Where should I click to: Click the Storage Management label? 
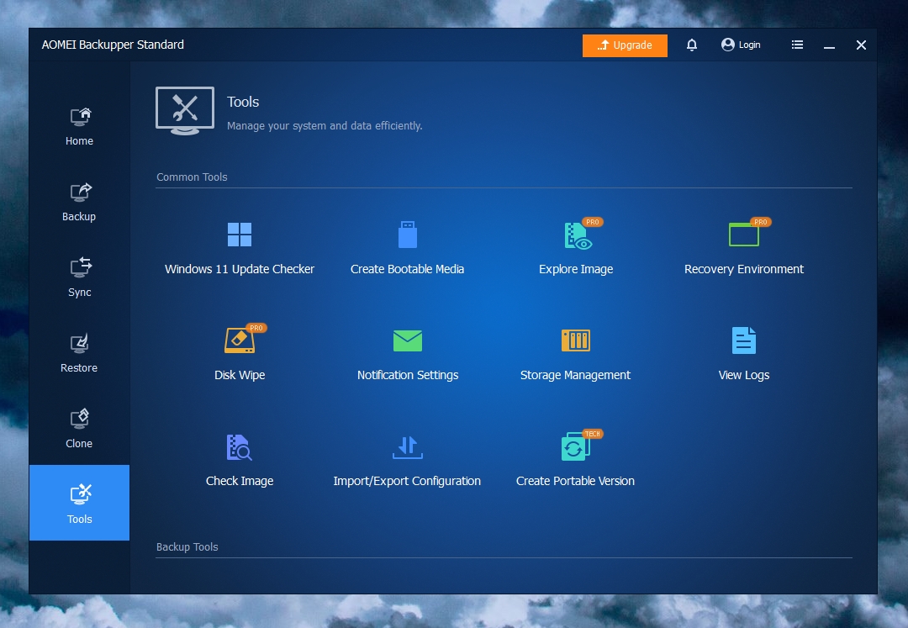575,375
